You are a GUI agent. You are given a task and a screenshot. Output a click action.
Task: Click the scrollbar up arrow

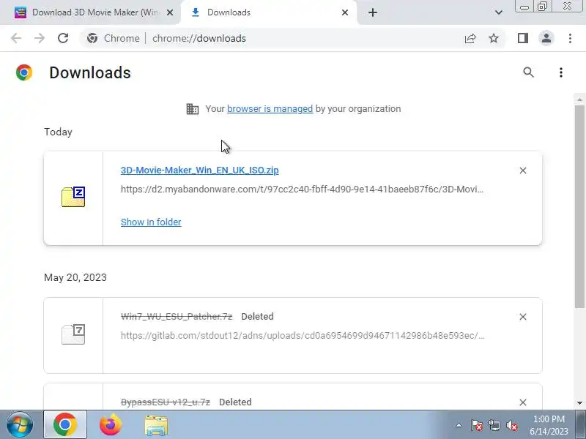click(579, 100)
